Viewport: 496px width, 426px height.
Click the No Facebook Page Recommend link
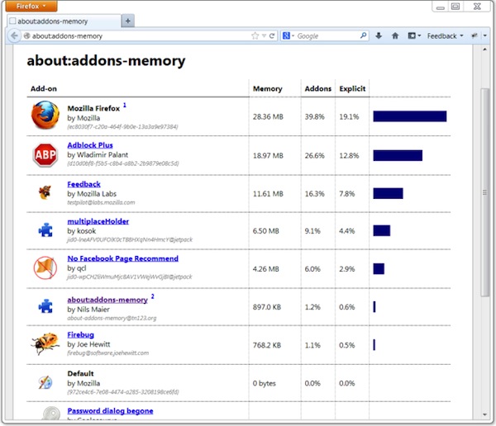(122, 259)
